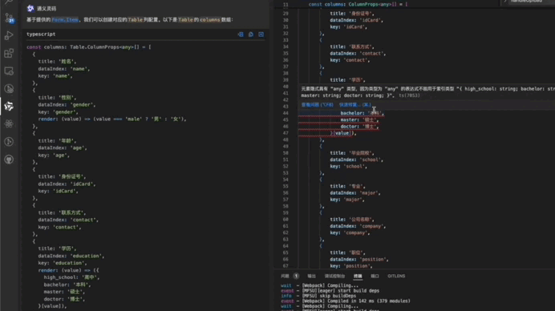Open the React atom-shaped activity bar icon
This screenshot has height=311, width=555.
tap(9, 123)
